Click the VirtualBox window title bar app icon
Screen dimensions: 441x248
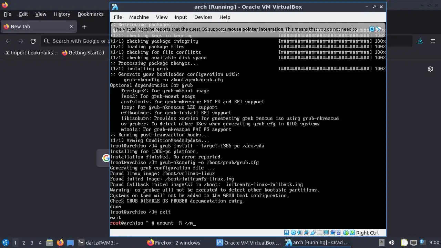115,7
